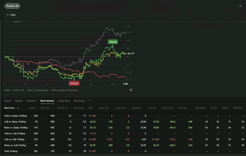Screen dimensions: 246x156
Task: Open chart settings gear icon
Action: click(131, 90)
